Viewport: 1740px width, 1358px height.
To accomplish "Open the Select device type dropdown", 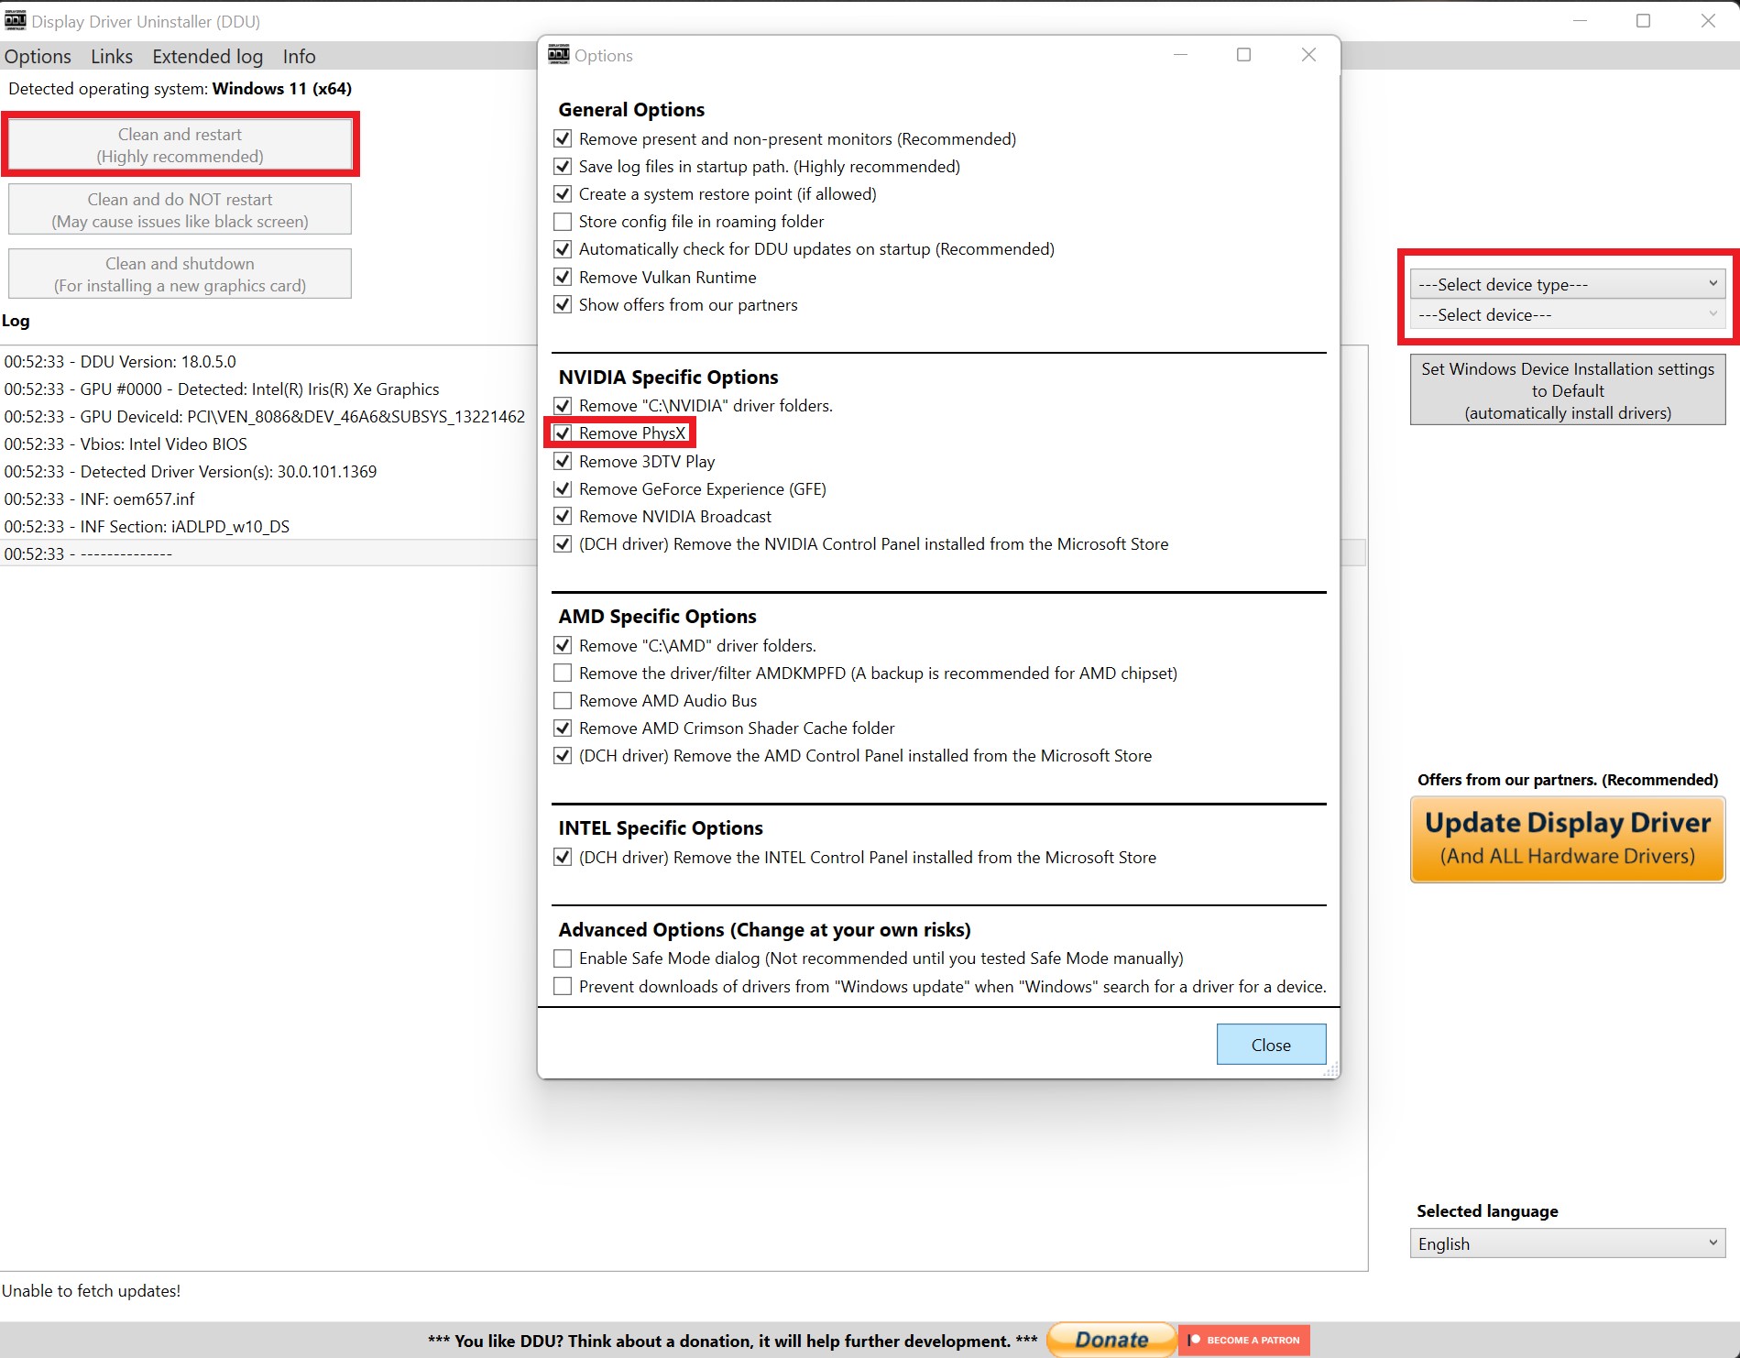I will pos(1567,285).
